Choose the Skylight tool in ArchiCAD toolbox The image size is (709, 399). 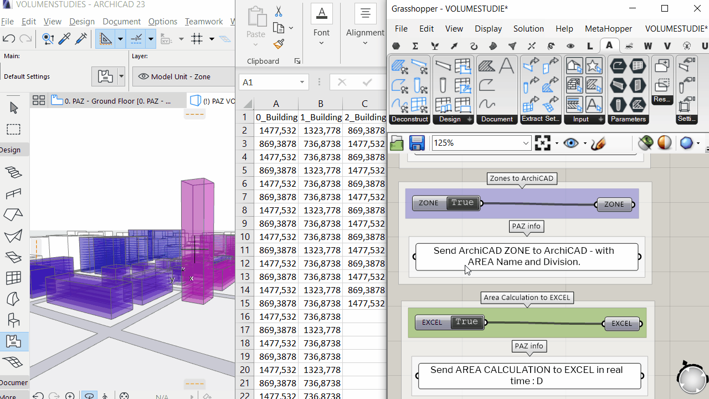click(14, 257)
